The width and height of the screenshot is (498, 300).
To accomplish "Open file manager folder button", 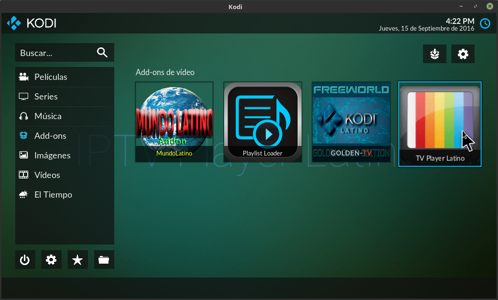I will pos(104,260).
